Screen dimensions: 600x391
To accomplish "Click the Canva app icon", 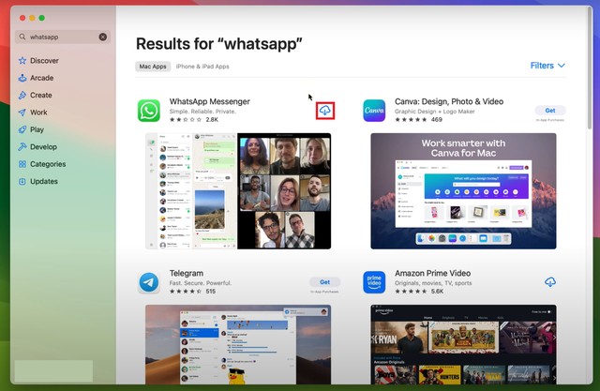I will click(x=374, y=111).
